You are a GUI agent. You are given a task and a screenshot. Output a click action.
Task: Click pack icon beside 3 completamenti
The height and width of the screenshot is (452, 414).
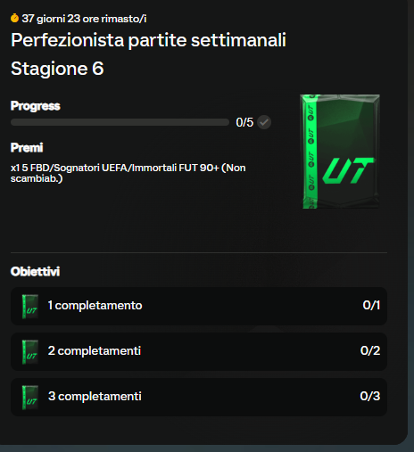click(x=30, y=398)
